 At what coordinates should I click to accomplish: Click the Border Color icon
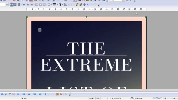click(x=60, y=5)
